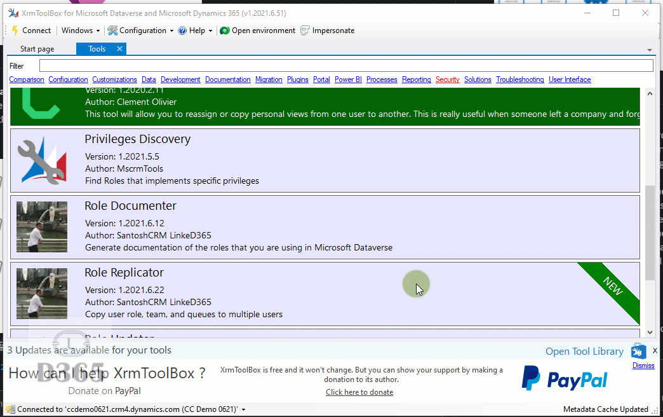Click the Impersonate icon in toolbar
This screenshot has width=663, height=417.
click(x=305, y=31)
